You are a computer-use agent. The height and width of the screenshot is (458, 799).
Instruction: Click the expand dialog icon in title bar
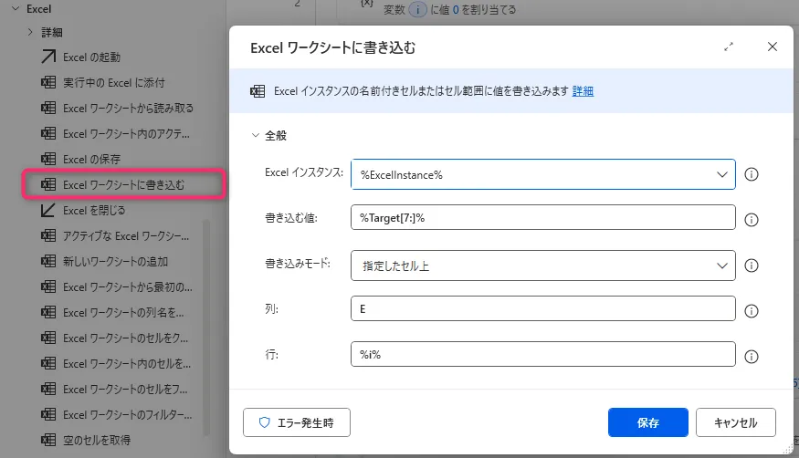click(x=729, y=47)
